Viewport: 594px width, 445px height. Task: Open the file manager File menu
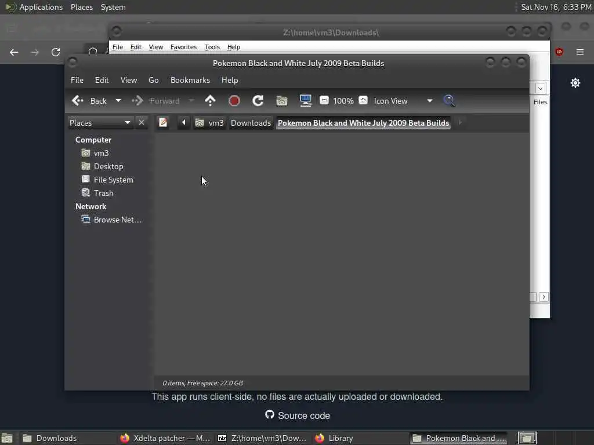click(x=77, y=80)
